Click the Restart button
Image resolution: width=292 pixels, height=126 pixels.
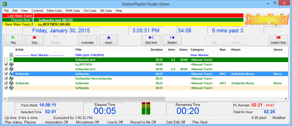(172, 40)
